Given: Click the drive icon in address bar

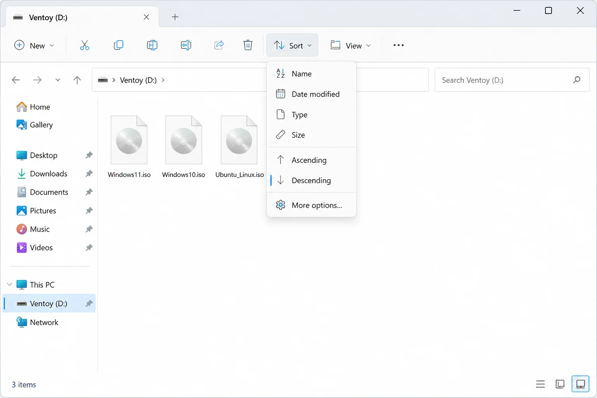Looking at the screenshot, I should point(103,80).
